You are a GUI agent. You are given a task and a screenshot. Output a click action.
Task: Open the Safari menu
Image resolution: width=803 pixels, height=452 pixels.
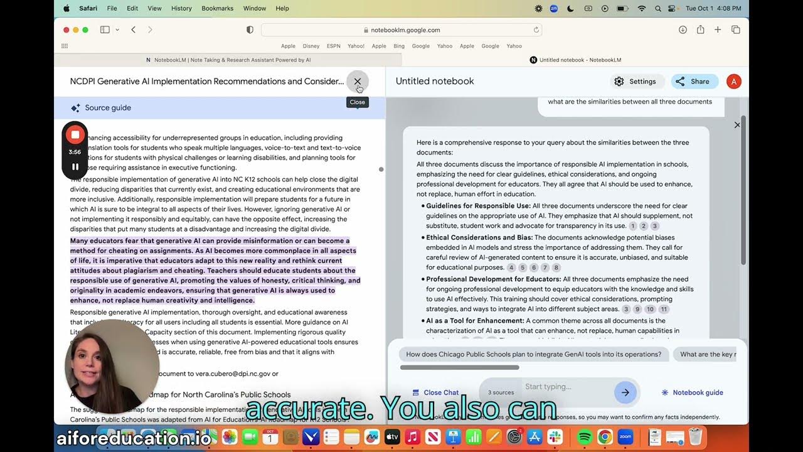coord(88,8)
